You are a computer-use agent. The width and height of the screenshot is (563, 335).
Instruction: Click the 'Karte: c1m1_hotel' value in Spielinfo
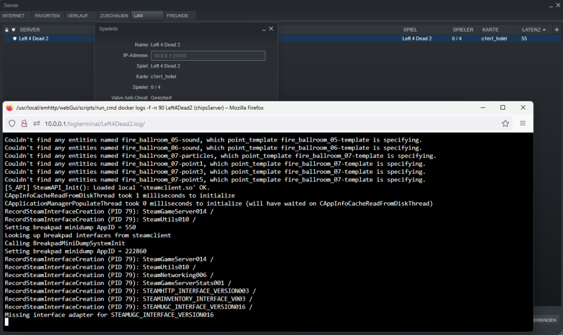163,76
